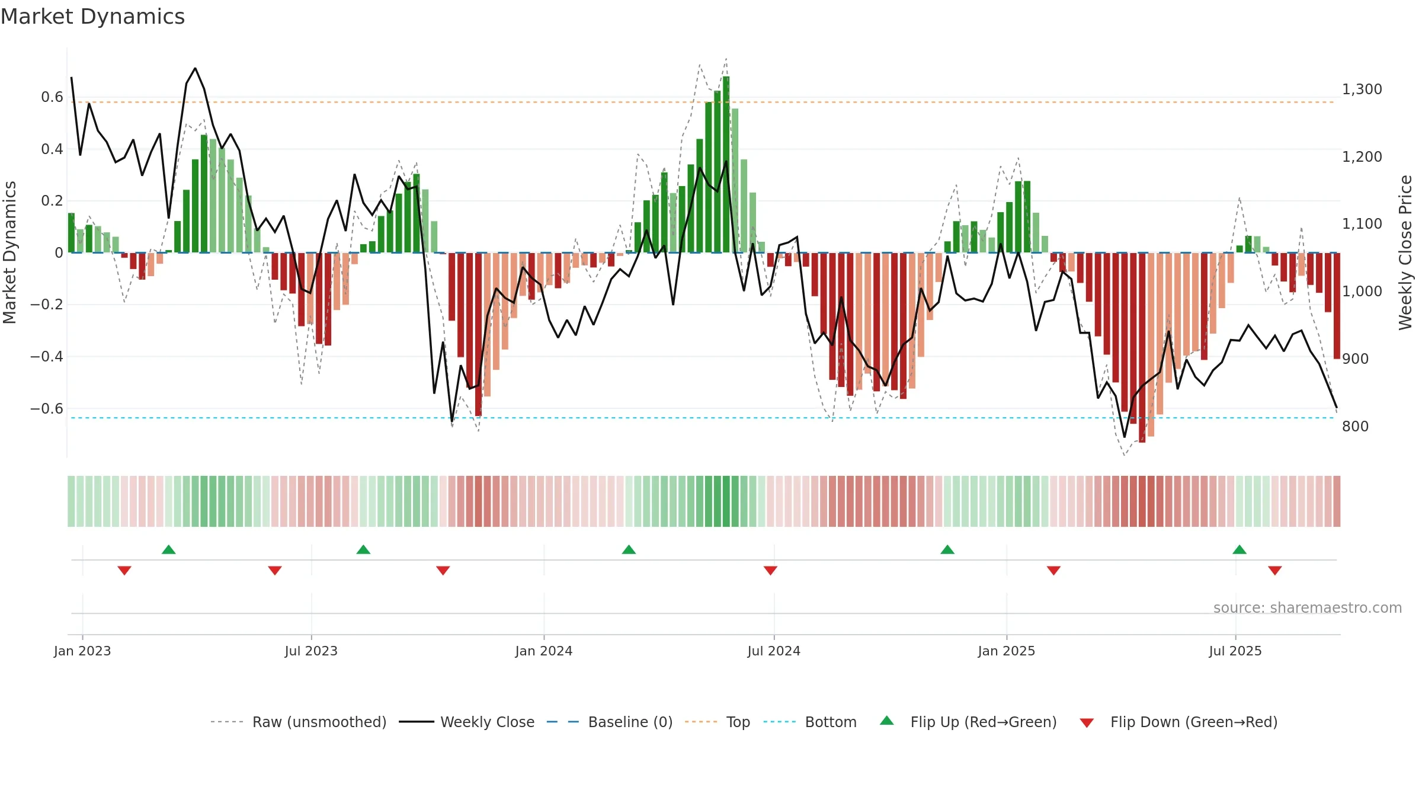Click the 0.6 left axis tick
The width and height of the screenshot is (1422, 800).
coord(52,97)
